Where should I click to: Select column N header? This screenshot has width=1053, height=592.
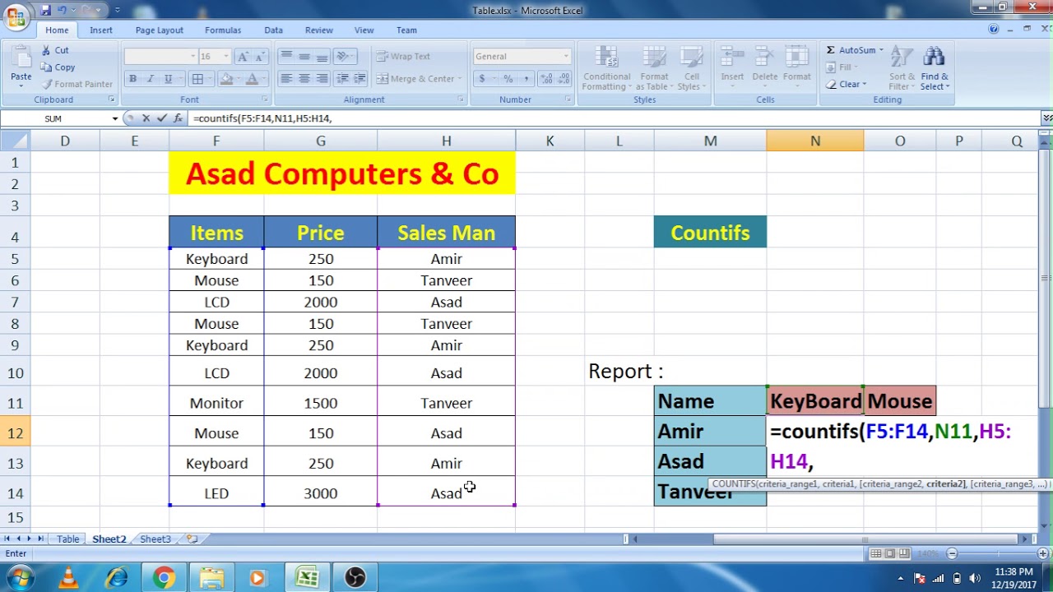(x=815, y=141)
